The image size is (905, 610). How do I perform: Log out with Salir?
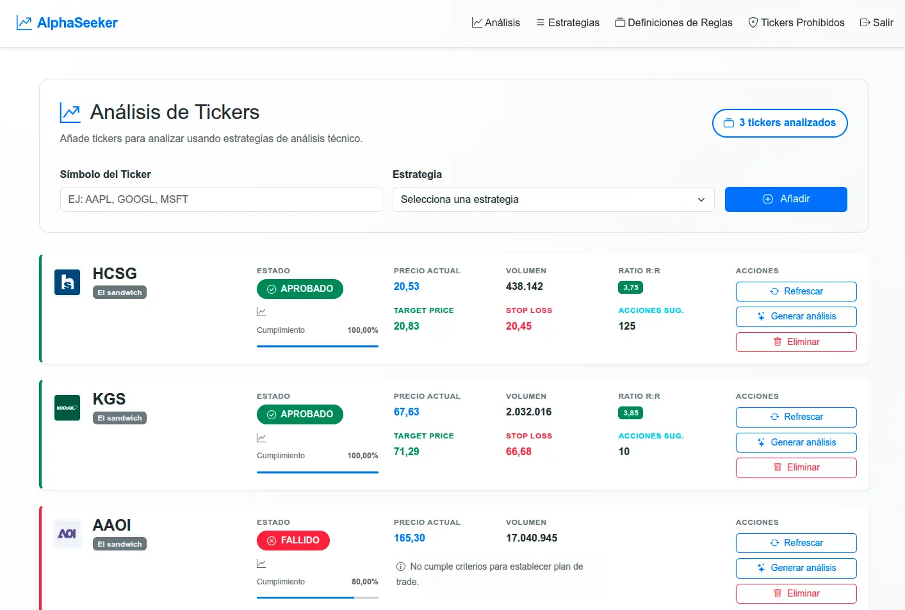(876, 23)
